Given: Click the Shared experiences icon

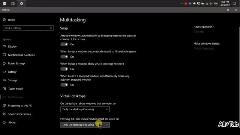Looking at the screenshot, I should pos(4,114).
